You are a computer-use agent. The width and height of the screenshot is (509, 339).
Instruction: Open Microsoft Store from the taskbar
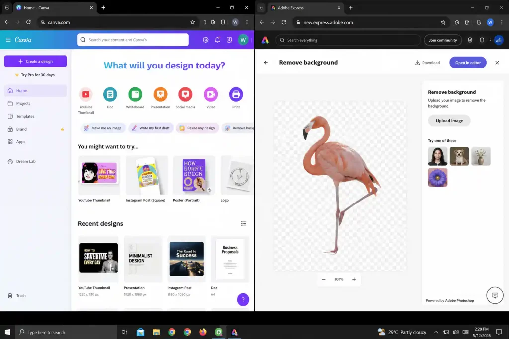140,332
